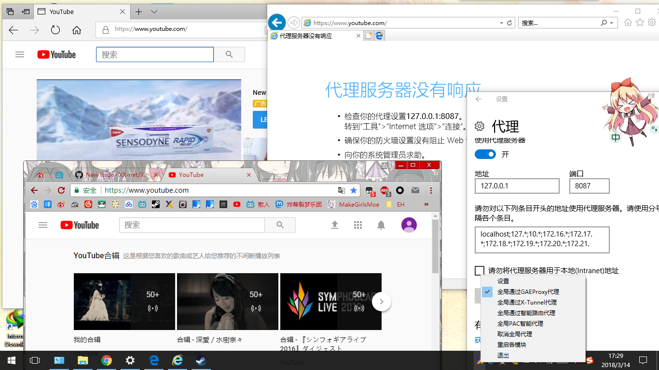
Task: Refresh the Internet Explorer page
Action: [510, 23]
